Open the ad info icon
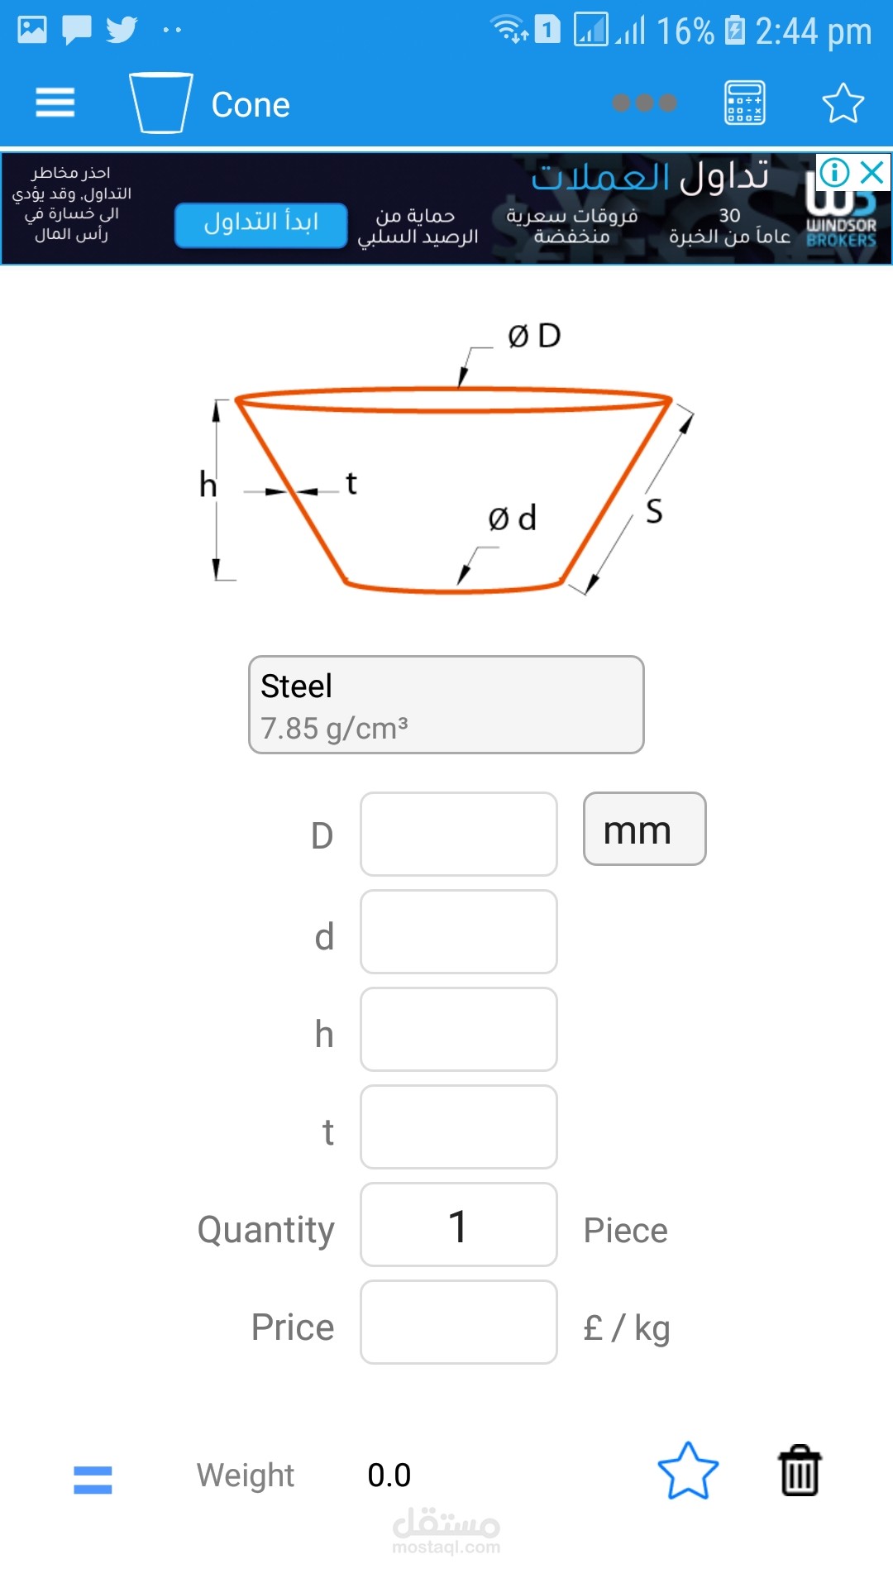Screen dimensions: 893x1588 pos(833,173)
